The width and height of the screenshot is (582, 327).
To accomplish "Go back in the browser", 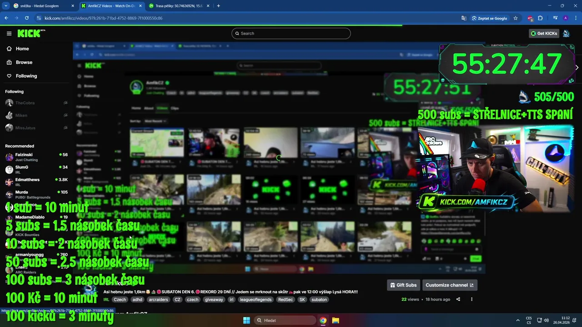I will (6, 18).
